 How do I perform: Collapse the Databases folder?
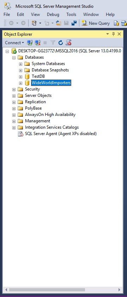point(14,58)
